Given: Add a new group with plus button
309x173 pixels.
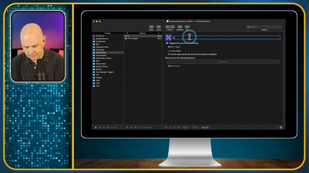Looking at the screenshot, I should click(x=100, y=128).
